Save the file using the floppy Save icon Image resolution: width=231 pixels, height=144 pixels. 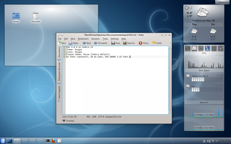pyautogui.click(x=113, y=43)
